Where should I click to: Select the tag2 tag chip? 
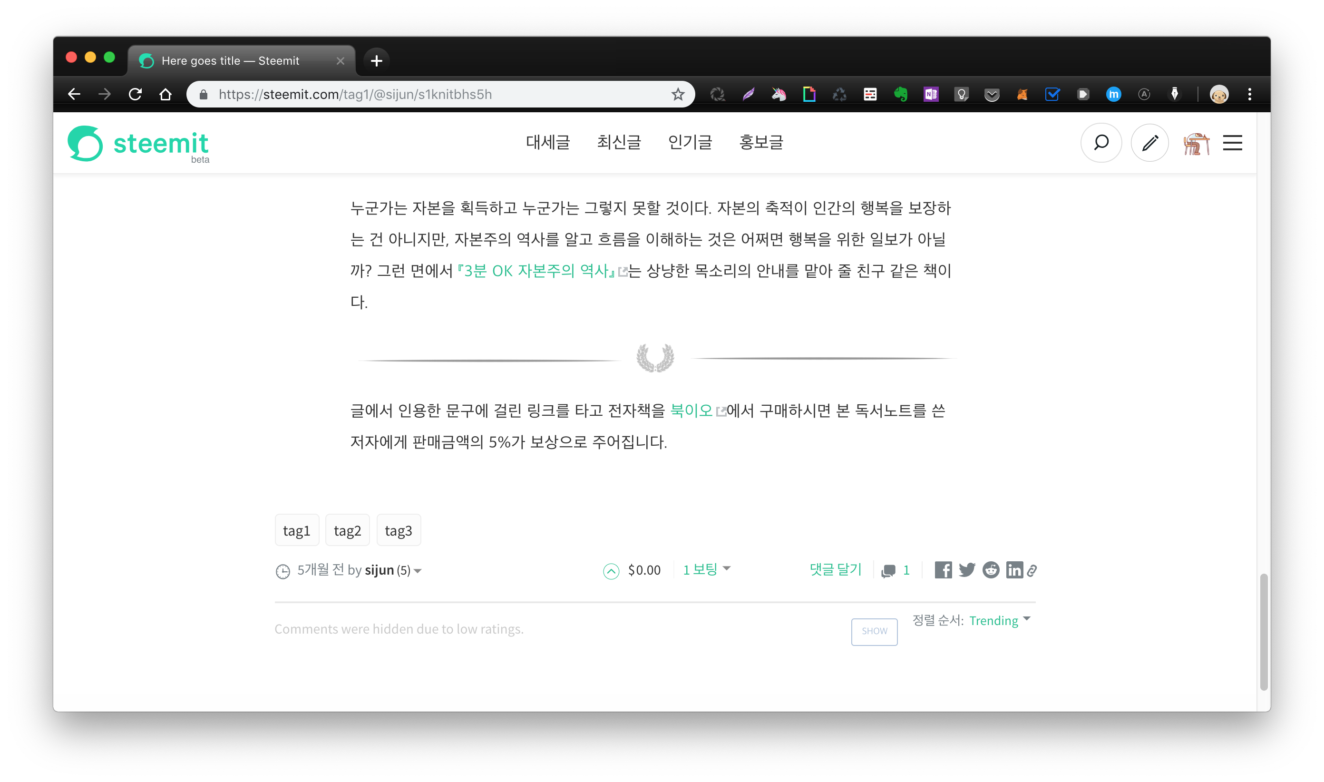pyautogui.click(x=347, y=531)
